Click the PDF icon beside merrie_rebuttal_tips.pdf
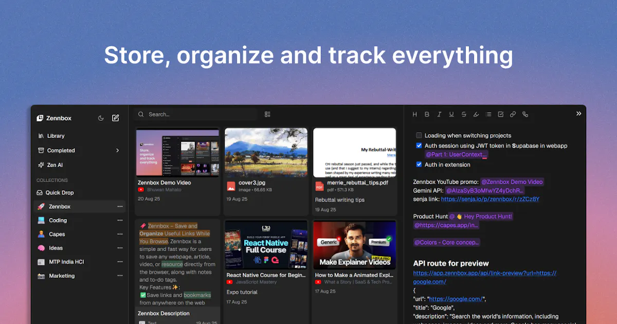The image size is (617, 324). (319, 186)
